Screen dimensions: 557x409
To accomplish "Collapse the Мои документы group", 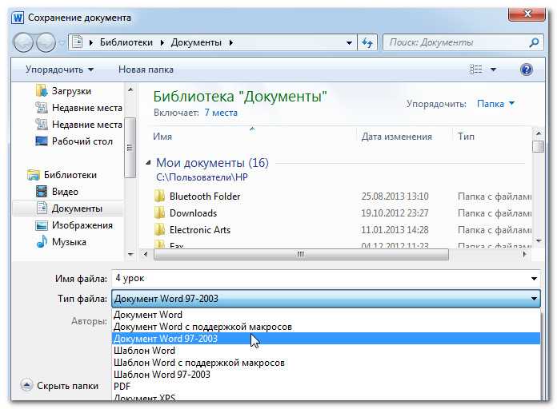I will (149, 163).
